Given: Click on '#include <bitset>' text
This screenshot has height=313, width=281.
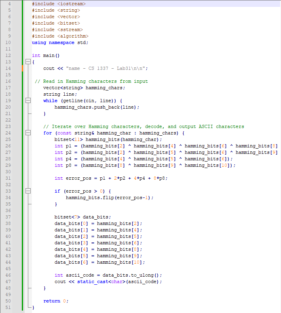Looking at the screenshot, I should click(56, 23).
